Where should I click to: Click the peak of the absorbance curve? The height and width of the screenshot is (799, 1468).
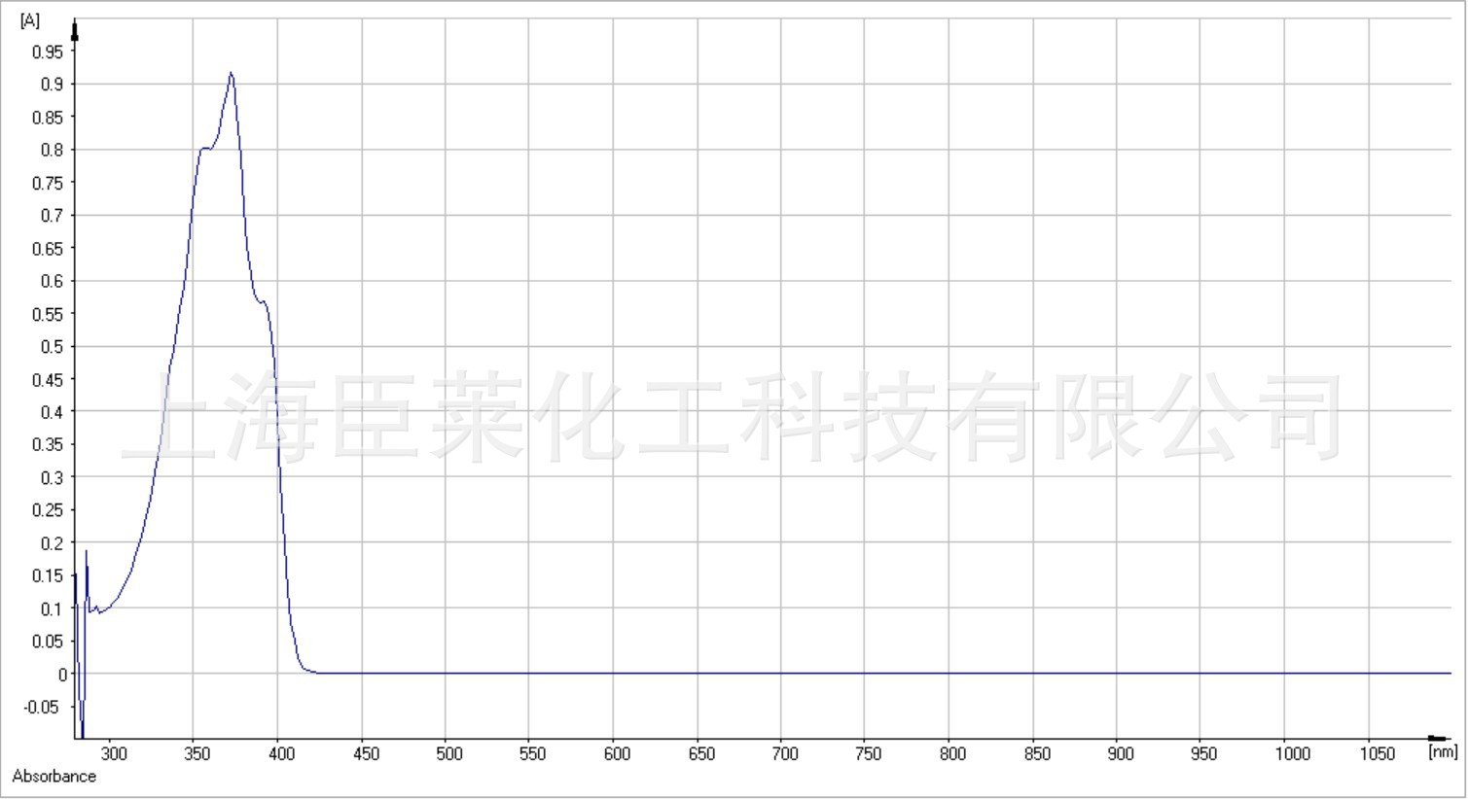tap(231, 72)
